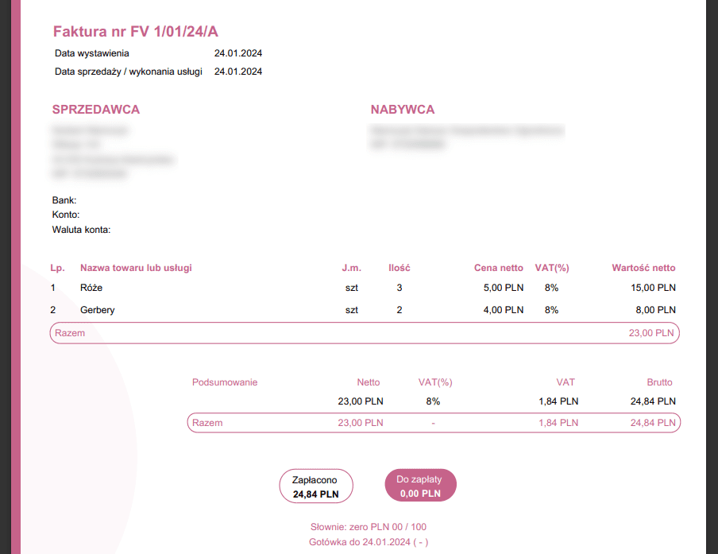Image resolution: width=718 pixels, height=554 pixels.
Task: Click the Nazwa towaru lub usługi column header
Action: click(136, 268)
